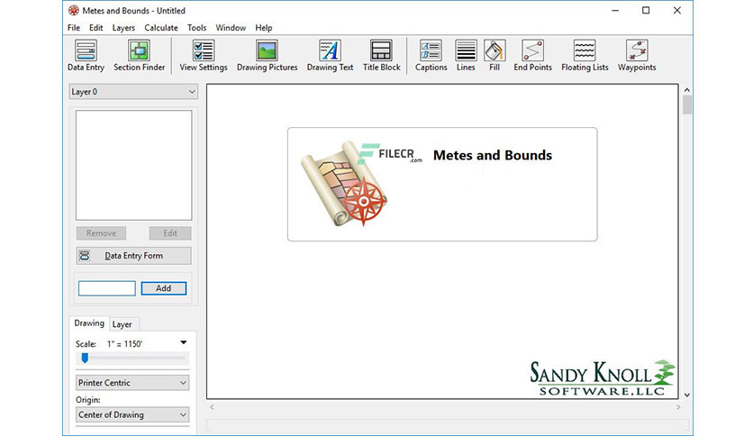
Task: Open the Drawing Pictures tool
Action: coord(267,56)
